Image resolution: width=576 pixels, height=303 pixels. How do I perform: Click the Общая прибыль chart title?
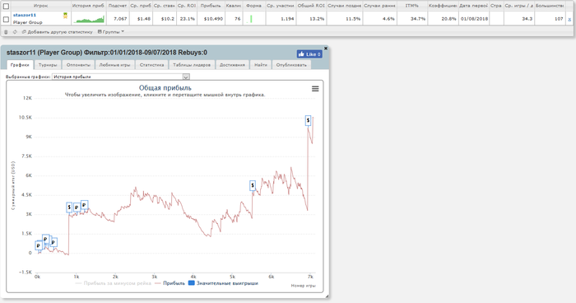(x=165, y=87)
